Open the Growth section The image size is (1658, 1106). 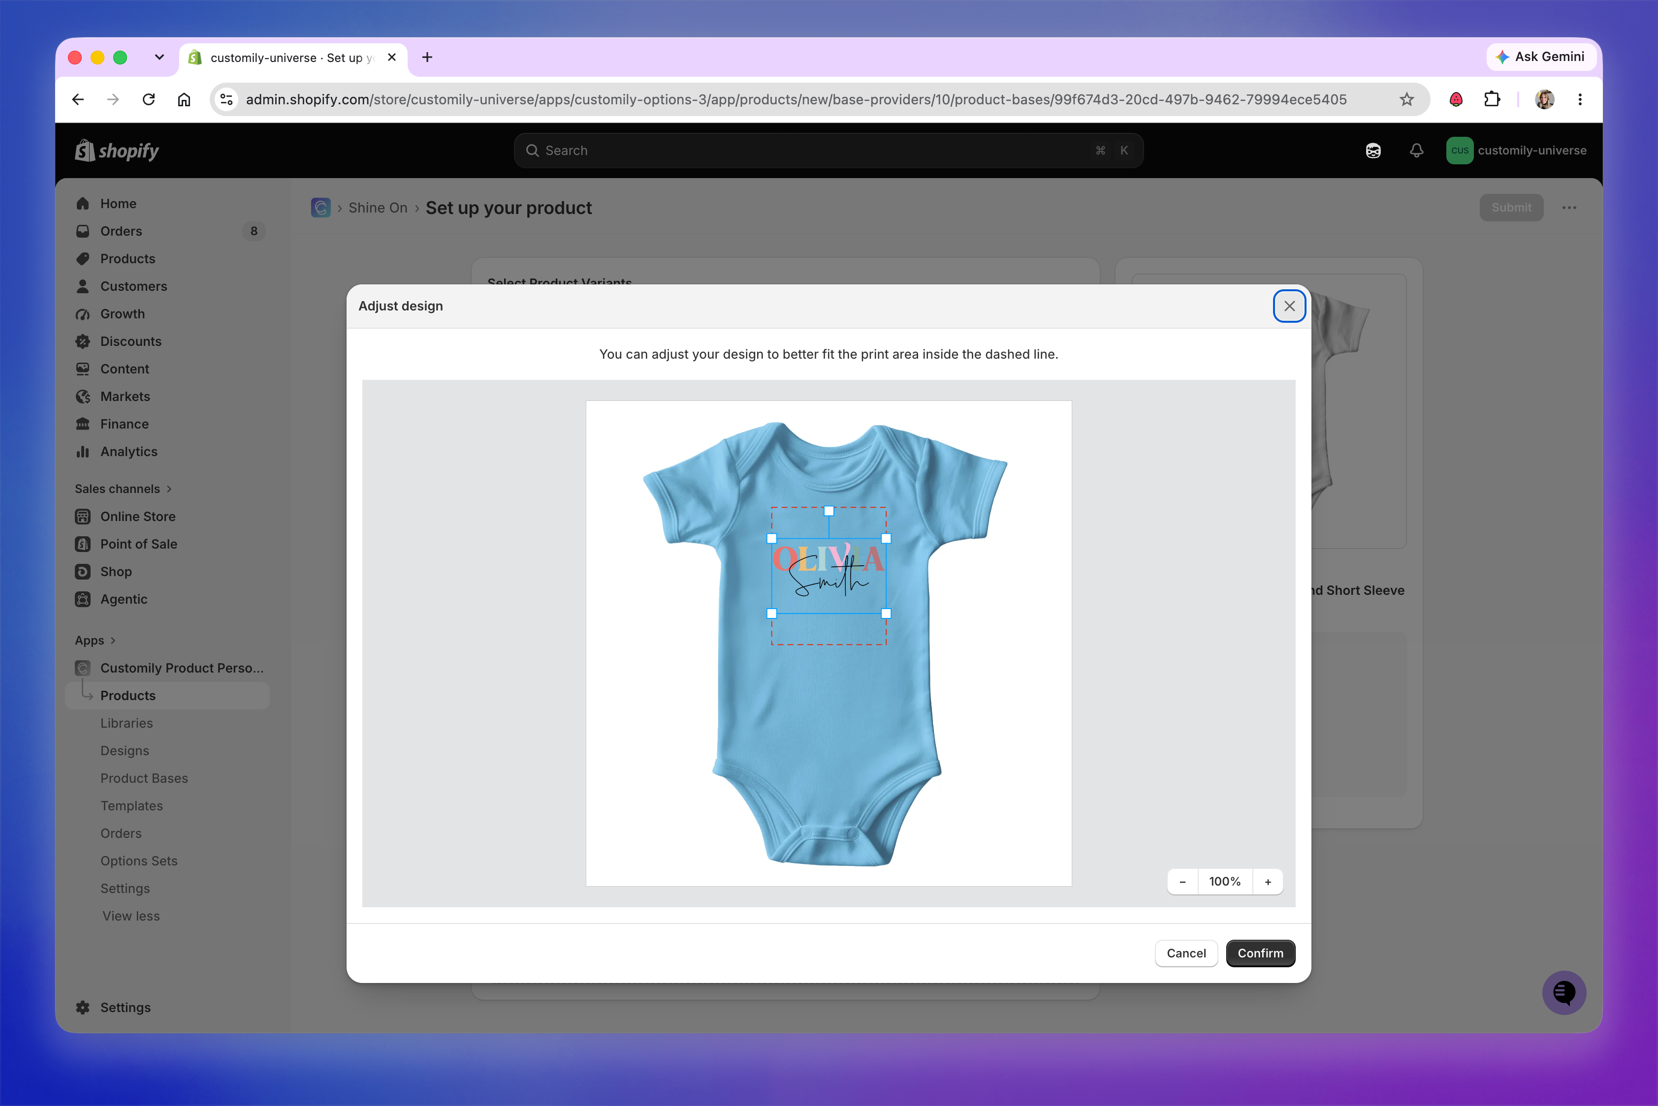[x=122, y=313]
